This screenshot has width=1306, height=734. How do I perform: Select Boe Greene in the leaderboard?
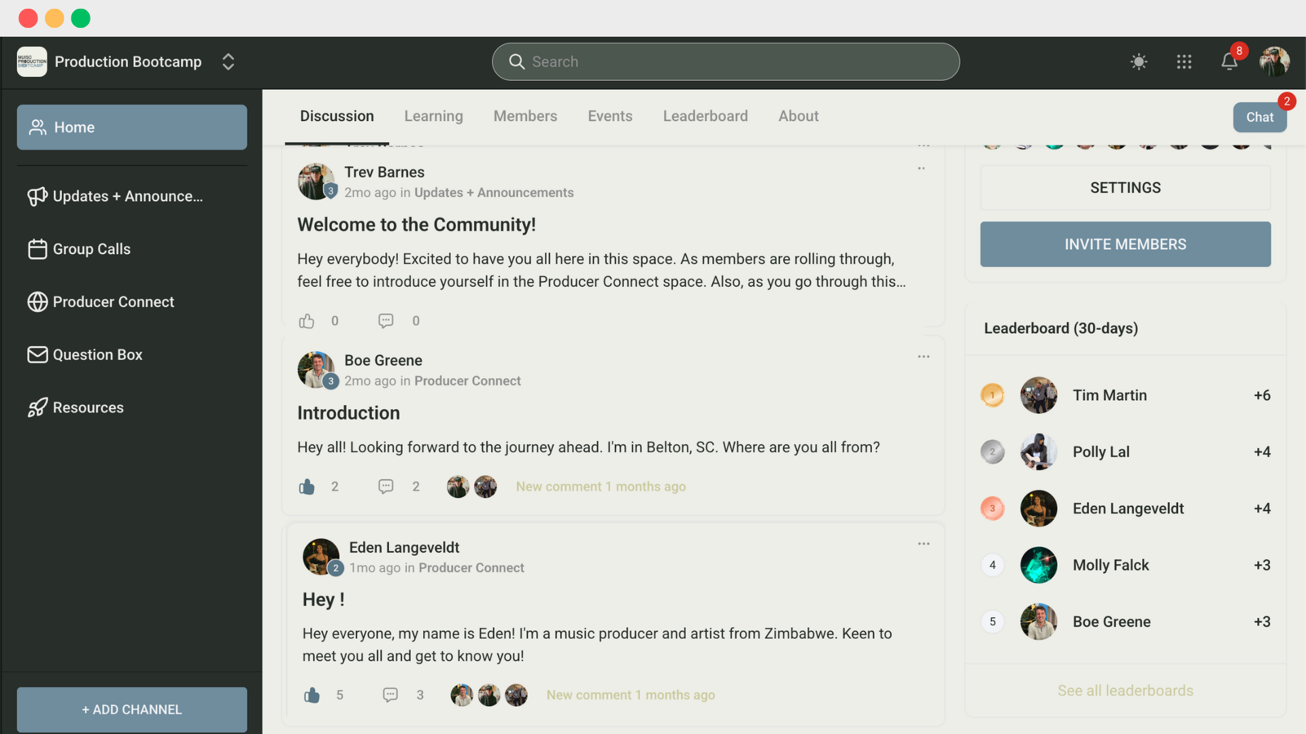click(x=1125, y=622)
